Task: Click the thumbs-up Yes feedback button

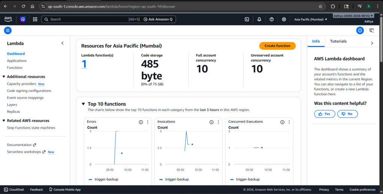Action: (324, 114)
